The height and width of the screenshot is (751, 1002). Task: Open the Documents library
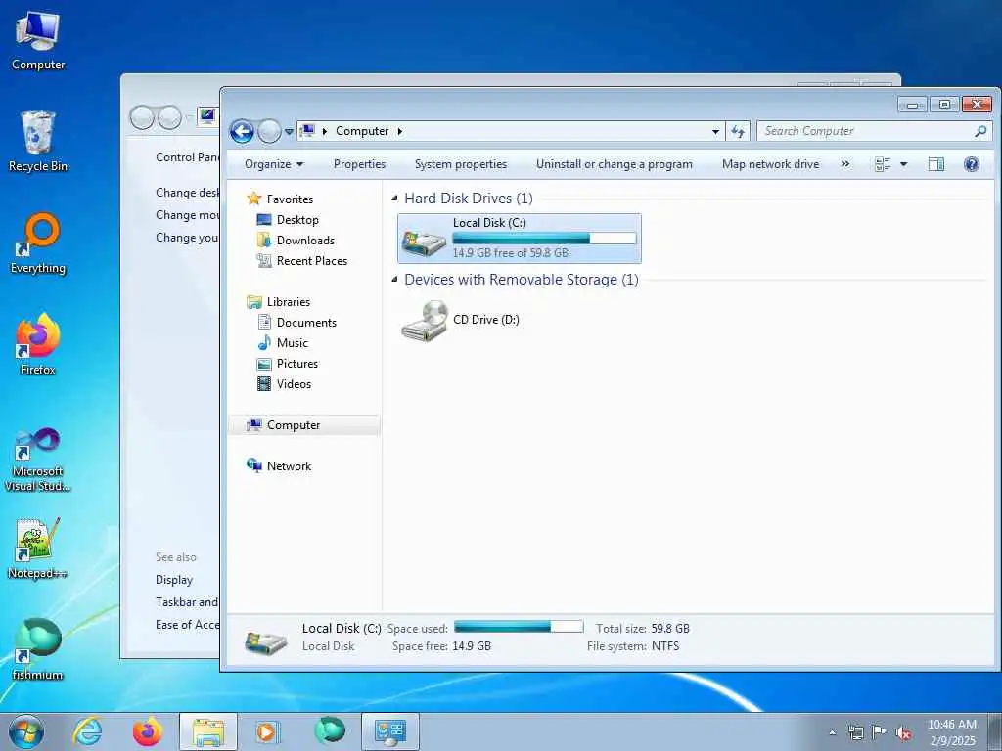[296, 322]
